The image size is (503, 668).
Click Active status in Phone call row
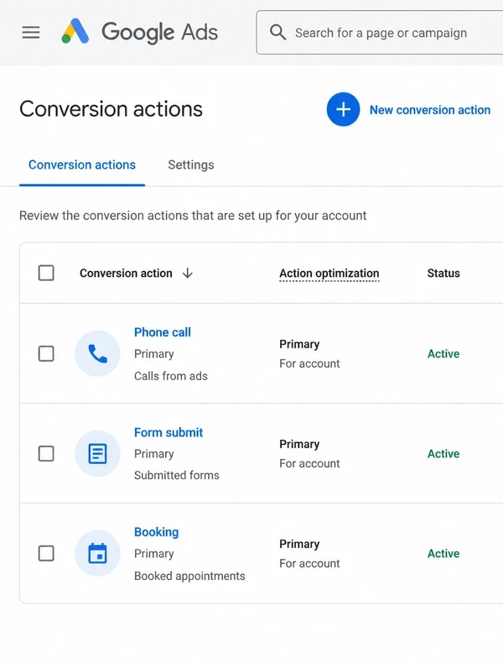443,353
